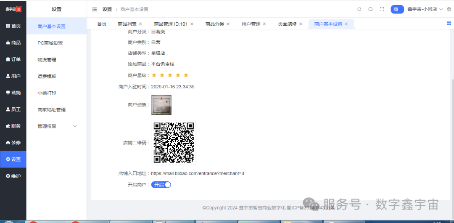The height and width of the screenshot is (223, 454).
Task: Select 运费模板 from the settings menu
Action: 47,76
